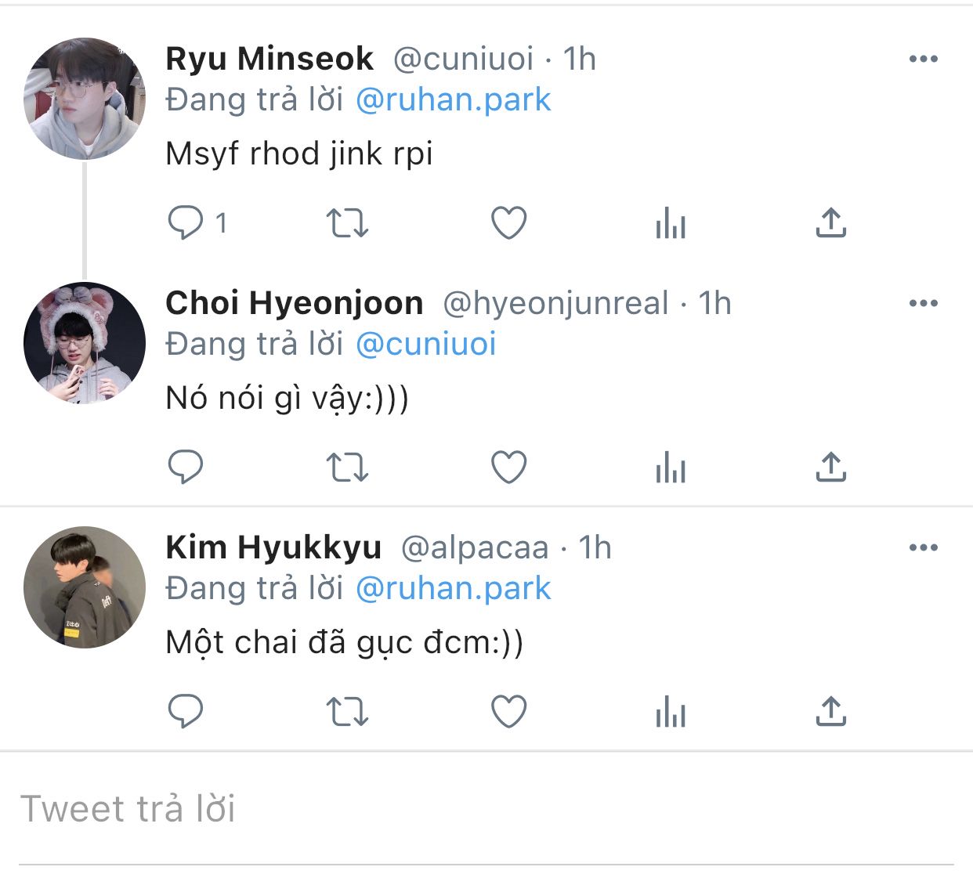Reply to Ryu Minseok's tweet

[186, 222]
